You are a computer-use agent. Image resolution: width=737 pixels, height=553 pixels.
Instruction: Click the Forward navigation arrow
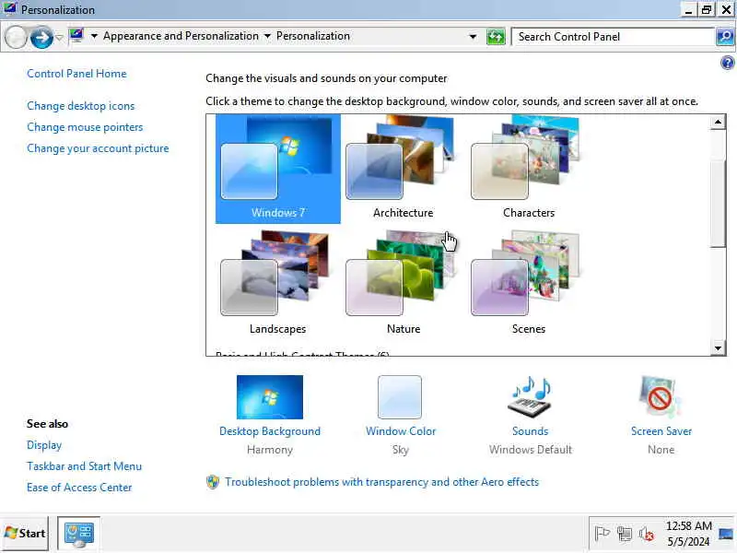pos(41,37)
